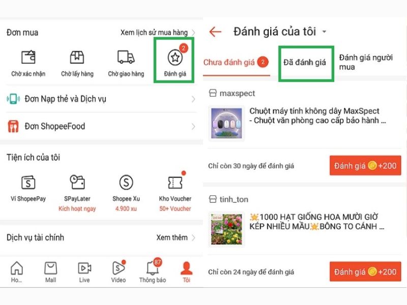Expand Đơn Nạp thẻ và Dịch vụ row chevron
The image size is (407, 305).
click(193, 99)
